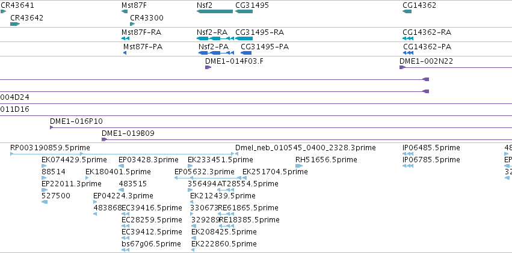Click the Mst87F-RA transcript glyph
Viewport: 512px width, 253px height.
tap(125, 38)
